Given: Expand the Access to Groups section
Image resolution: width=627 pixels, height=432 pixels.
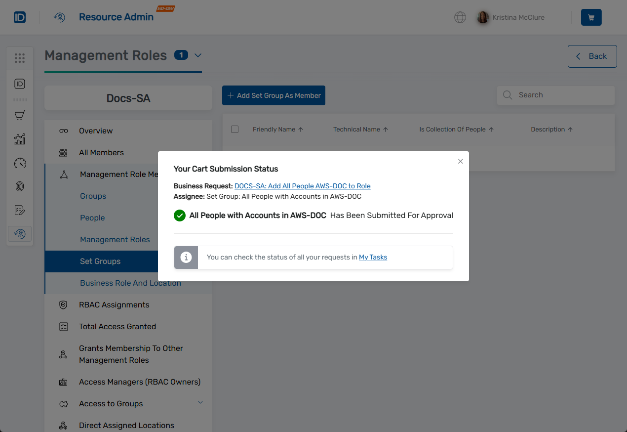Looking at the screenshot, I should tap(200, 403).
